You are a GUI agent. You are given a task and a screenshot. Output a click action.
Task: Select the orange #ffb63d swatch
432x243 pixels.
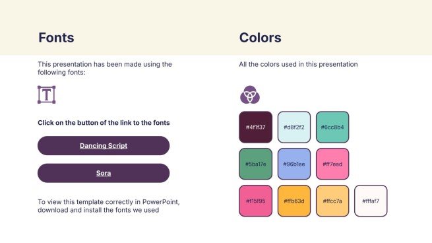294,201
